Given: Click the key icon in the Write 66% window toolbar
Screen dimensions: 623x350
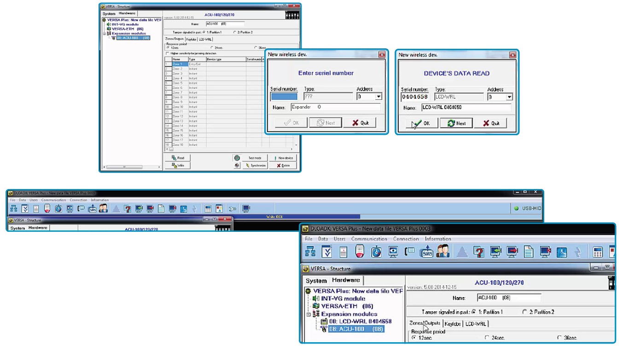Looking at the screenshot, I should click(x=233, y=209).
